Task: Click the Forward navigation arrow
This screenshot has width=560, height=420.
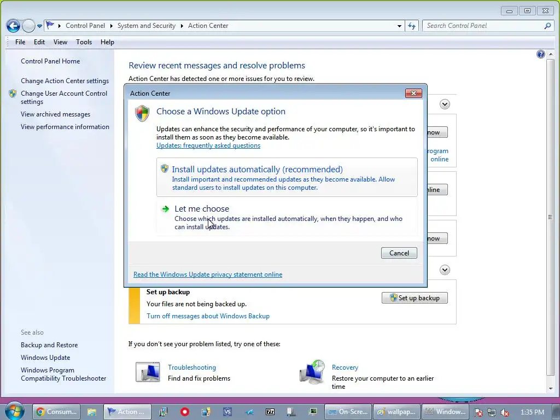Action: 28,26
